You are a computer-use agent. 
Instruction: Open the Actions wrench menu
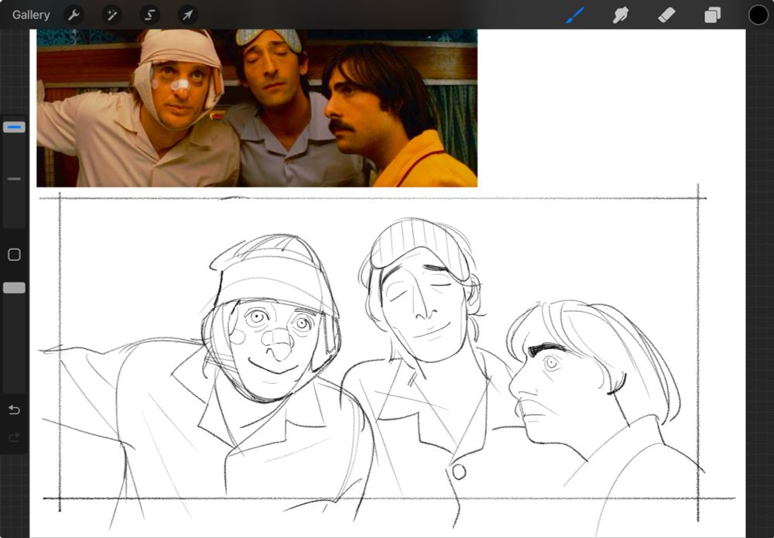(x=74, y=15)
